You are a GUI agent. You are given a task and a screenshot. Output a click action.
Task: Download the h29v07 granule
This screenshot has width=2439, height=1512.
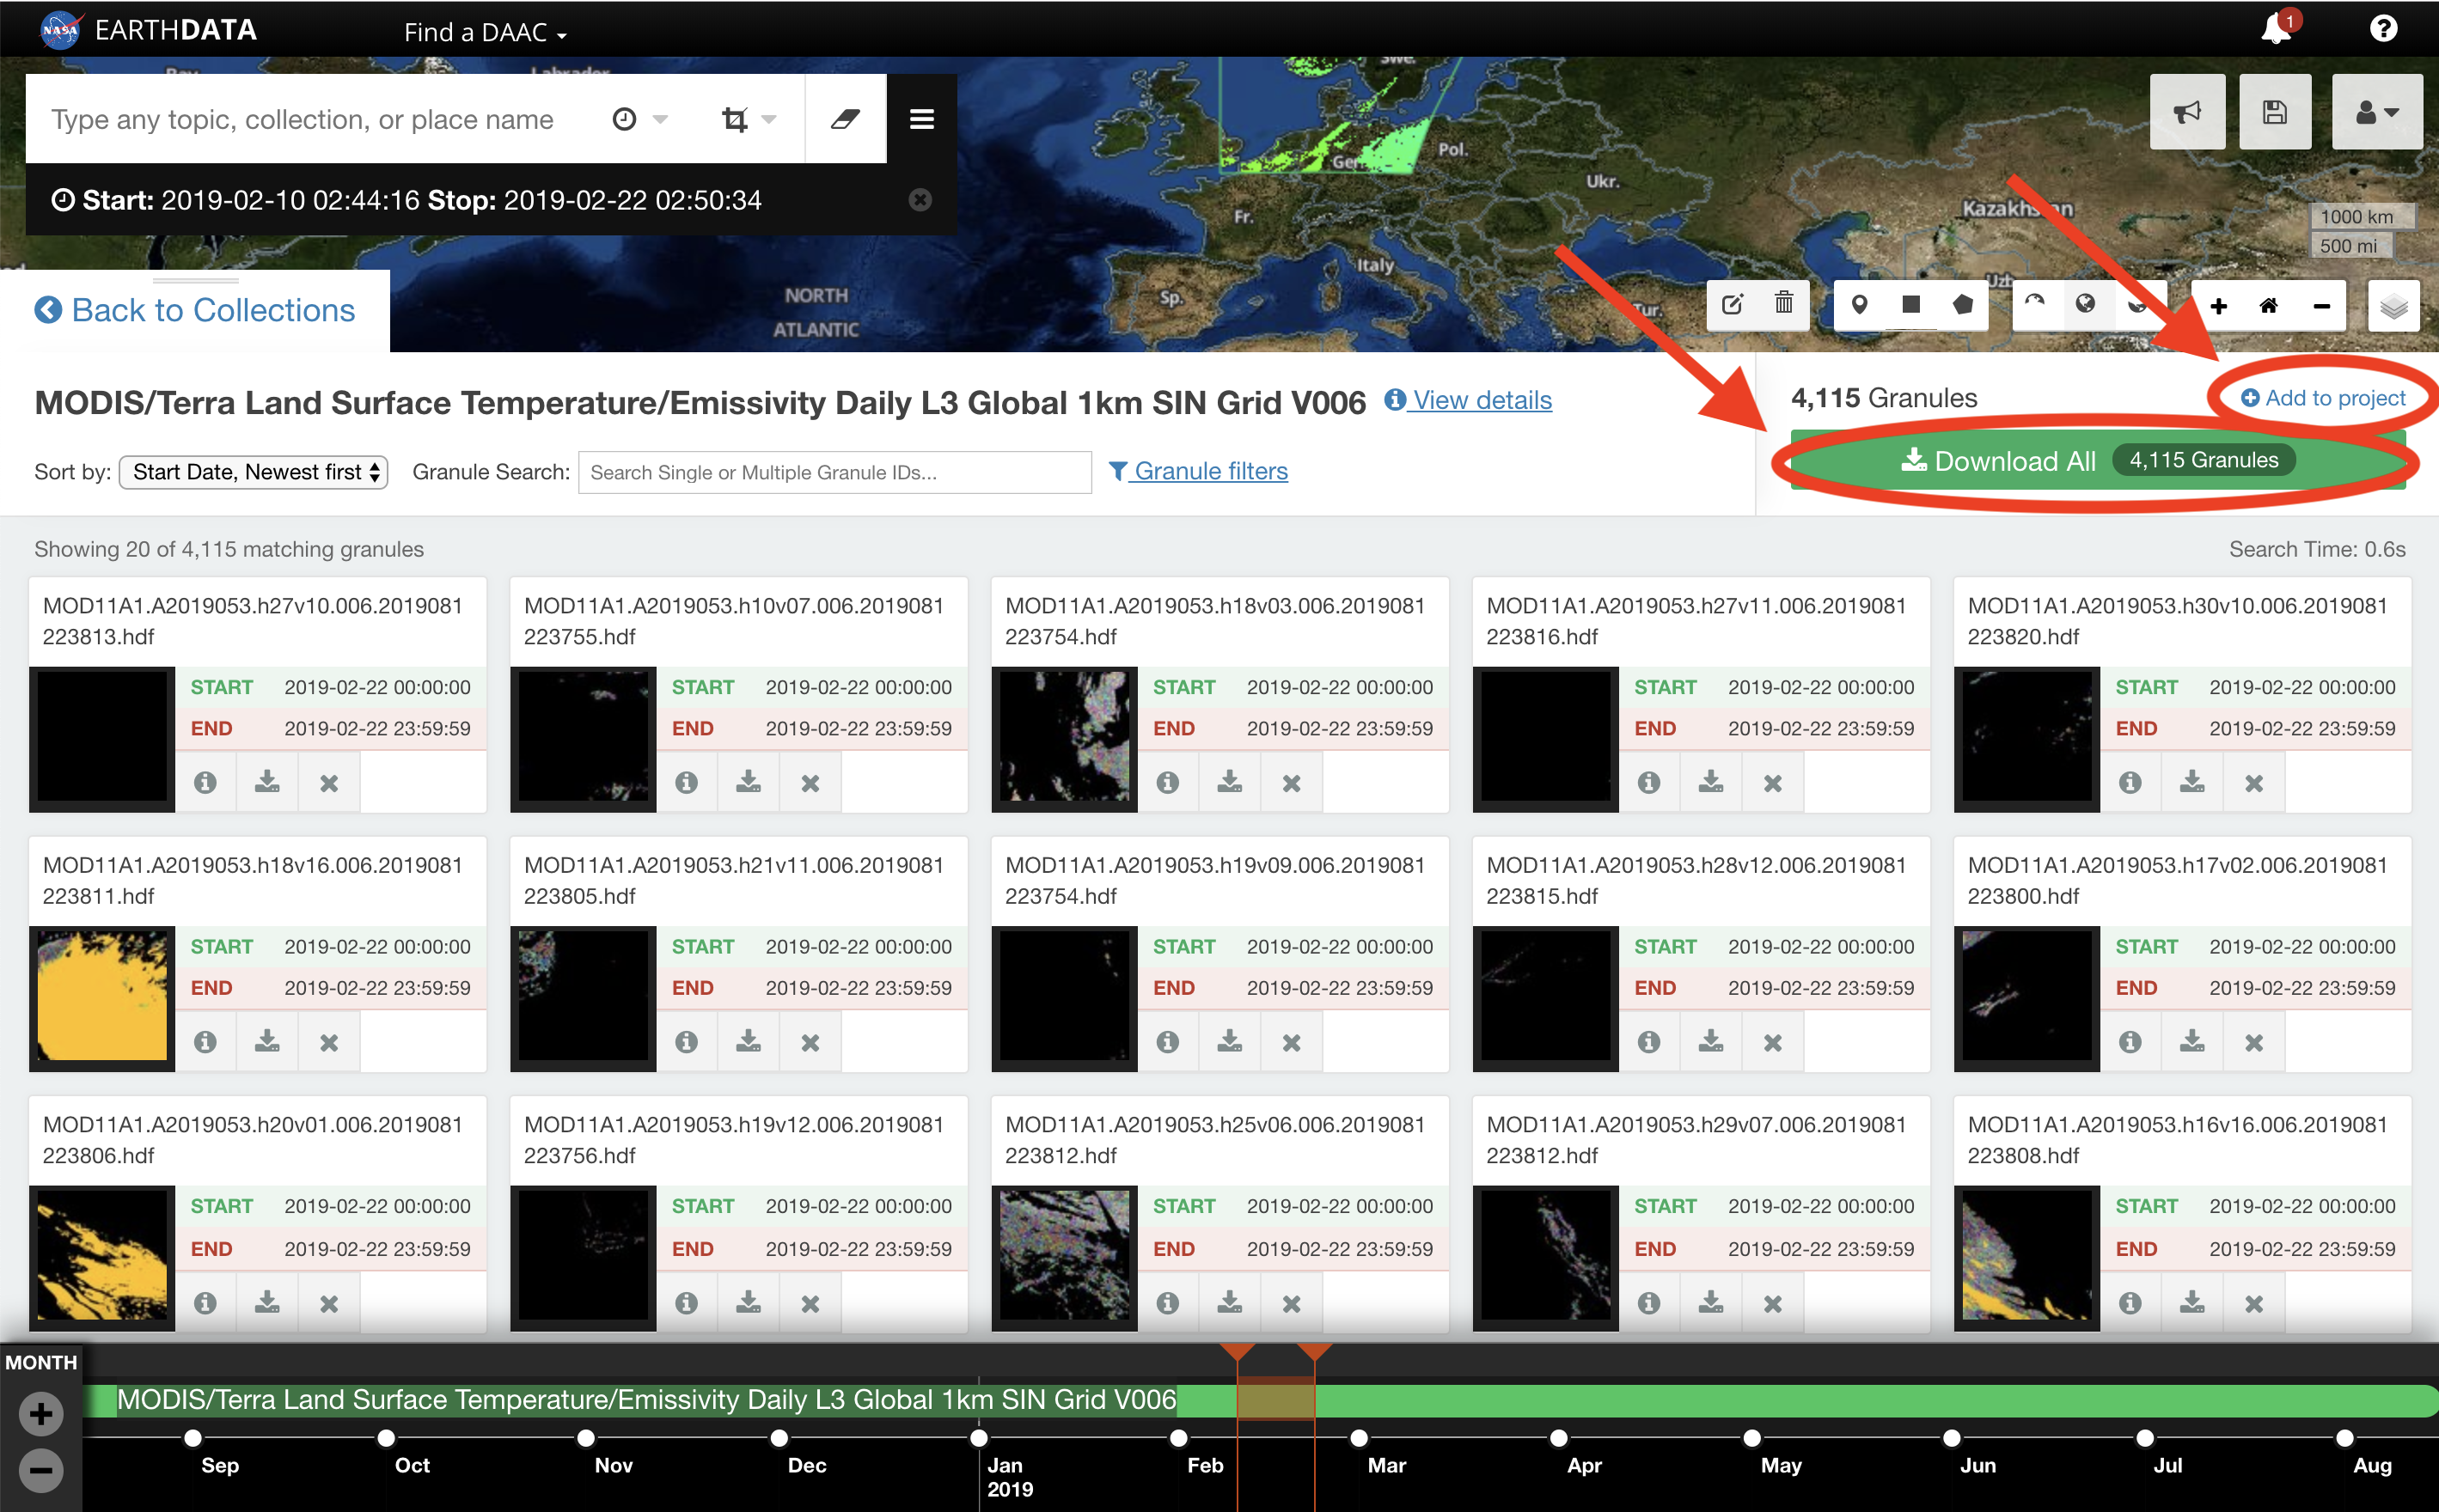[1711, 1303]
